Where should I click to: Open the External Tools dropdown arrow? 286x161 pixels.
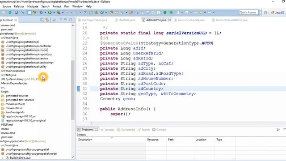pos(63,13)
